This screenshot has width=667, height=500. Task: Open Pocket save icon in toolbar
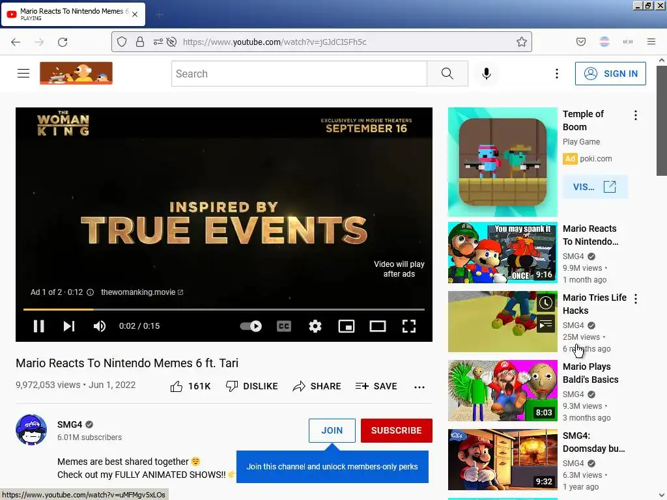581,42
